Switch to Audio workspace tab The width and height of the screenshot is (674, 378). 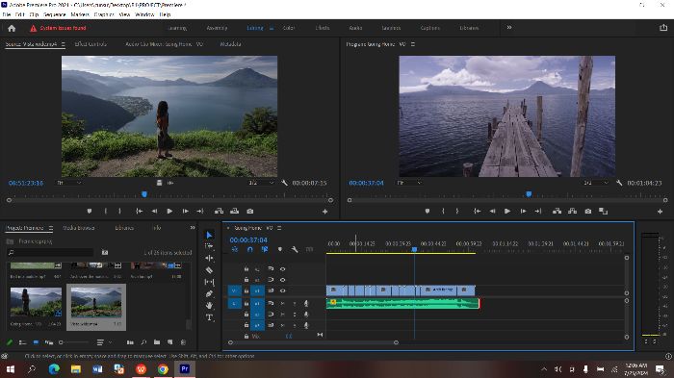[355, 28]
